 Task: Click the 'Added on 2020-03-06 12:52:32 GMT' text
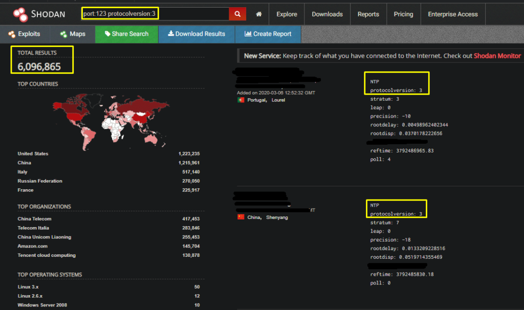point(276,93)
